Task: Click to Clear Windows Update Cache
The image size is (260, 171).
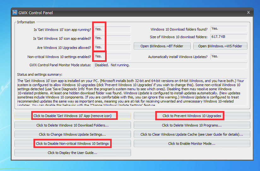Action: point(192,134)
